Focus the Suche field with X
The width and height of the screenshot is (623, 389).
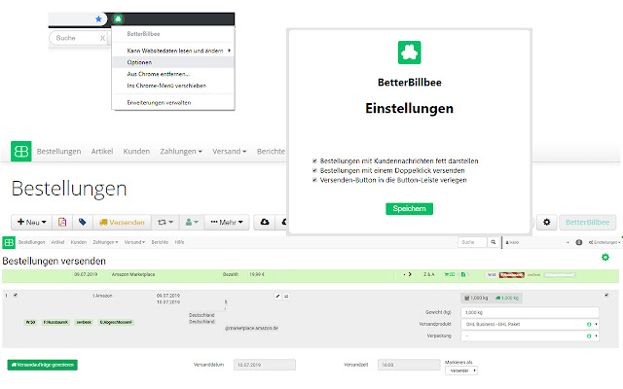pos(76,38)
